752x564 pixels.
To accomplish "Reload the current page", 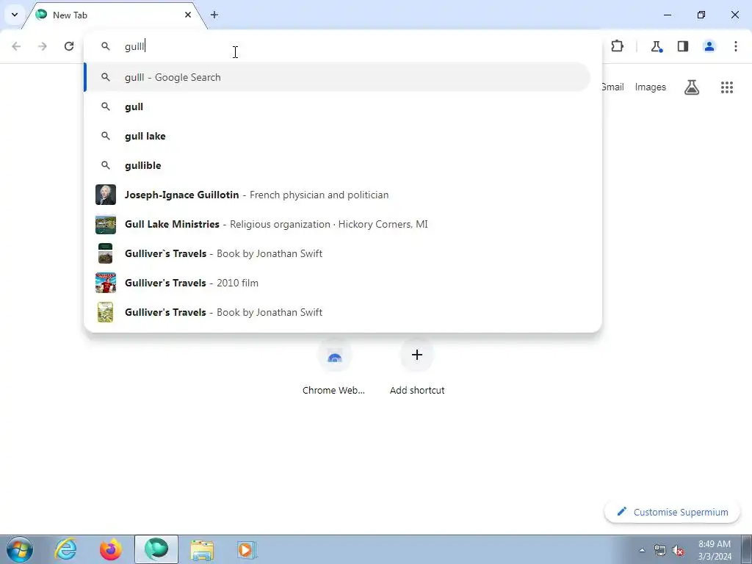I will coord(69,46).
